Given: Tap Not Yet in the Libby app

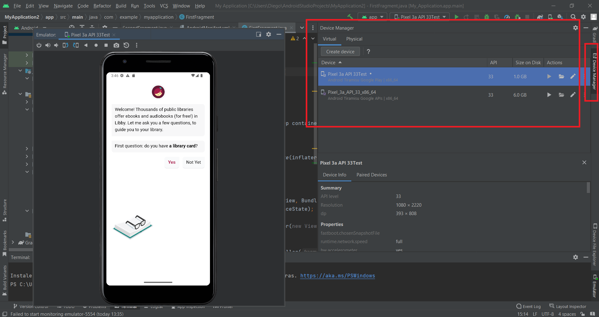Looking at the screenshot, I should click(193, 162).
